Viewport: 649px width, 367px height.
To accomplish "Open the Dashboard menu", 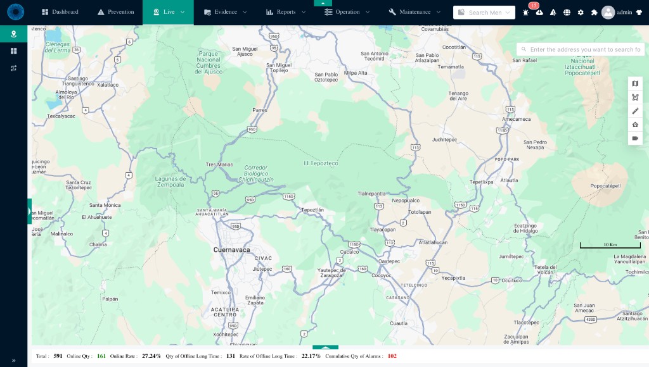I will (x=60, y=12).
